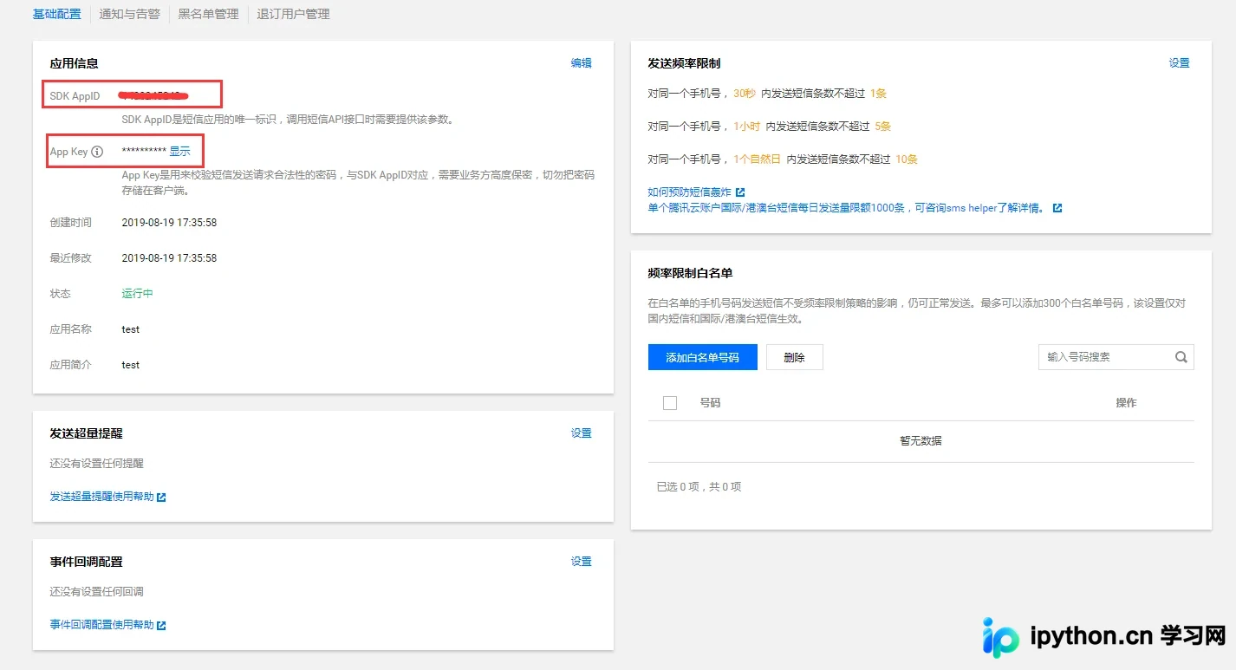Open the 退订用户管理 tab
1236x670 pixels.
pos(293,14)
